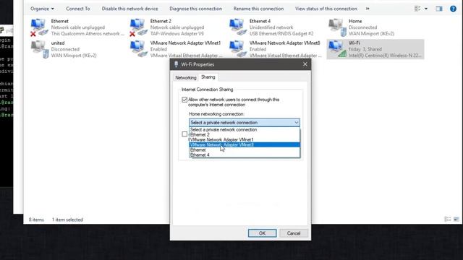Choose 'Select a private network connection' list option

coord(245,129)
